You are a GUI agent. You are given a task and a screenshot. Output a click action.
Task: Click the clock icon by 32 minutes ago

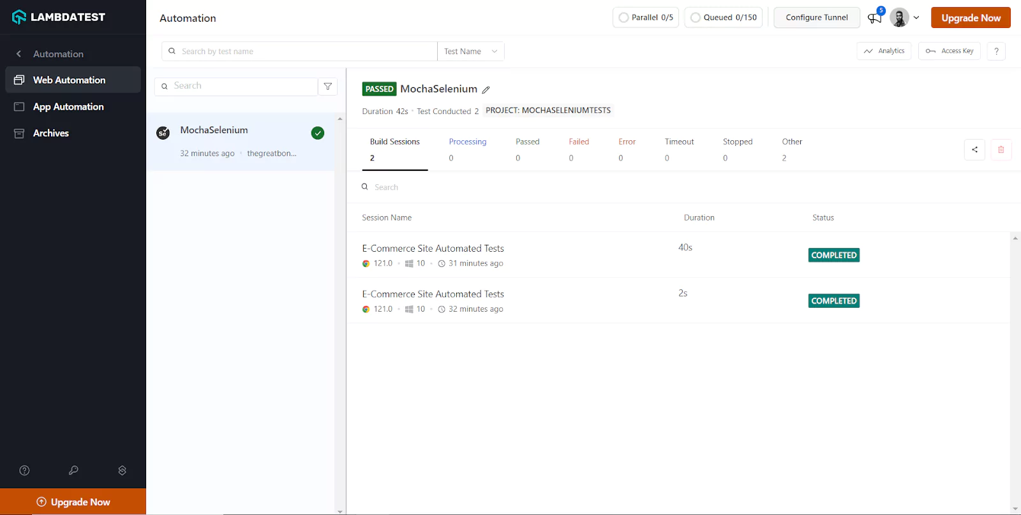tap(441, 309)
